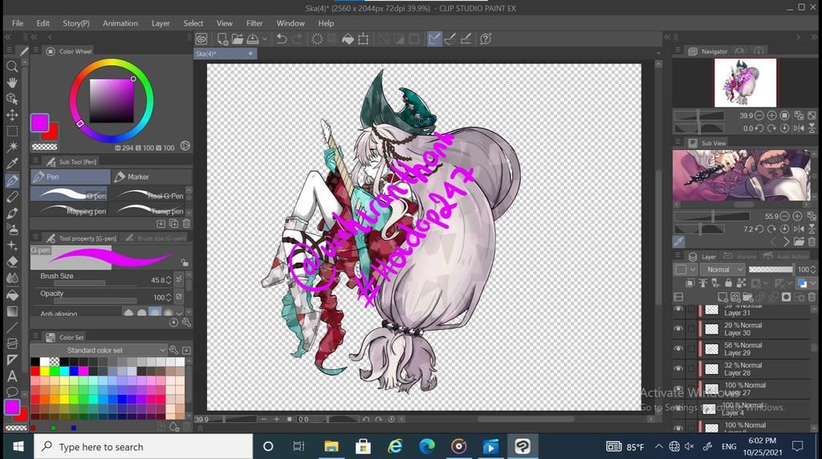Zoom in with Navigator plus icon
822x459 pixels.
(771, 116)
